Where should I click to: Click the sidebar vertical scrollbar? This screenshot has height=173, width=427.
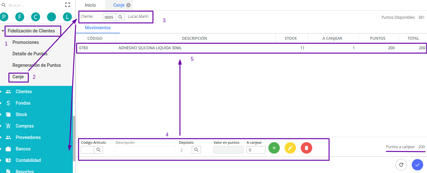pos(74,138)
